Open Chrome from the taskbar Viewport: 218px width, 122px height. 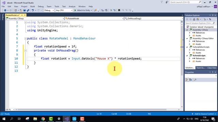[43, 119]
